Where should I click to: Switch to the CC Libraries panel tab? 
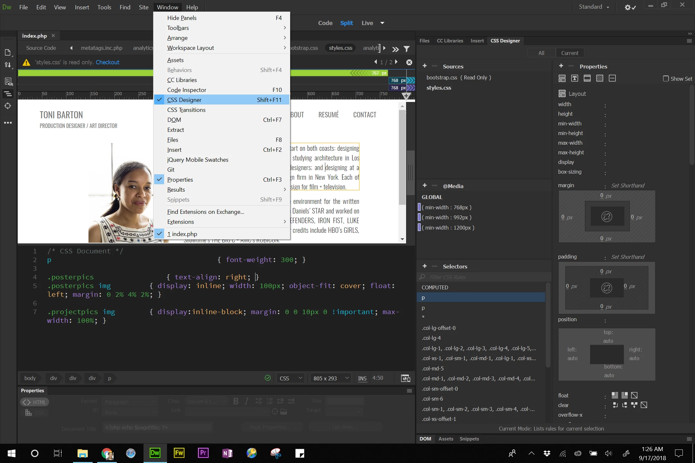tap(450, 41)
